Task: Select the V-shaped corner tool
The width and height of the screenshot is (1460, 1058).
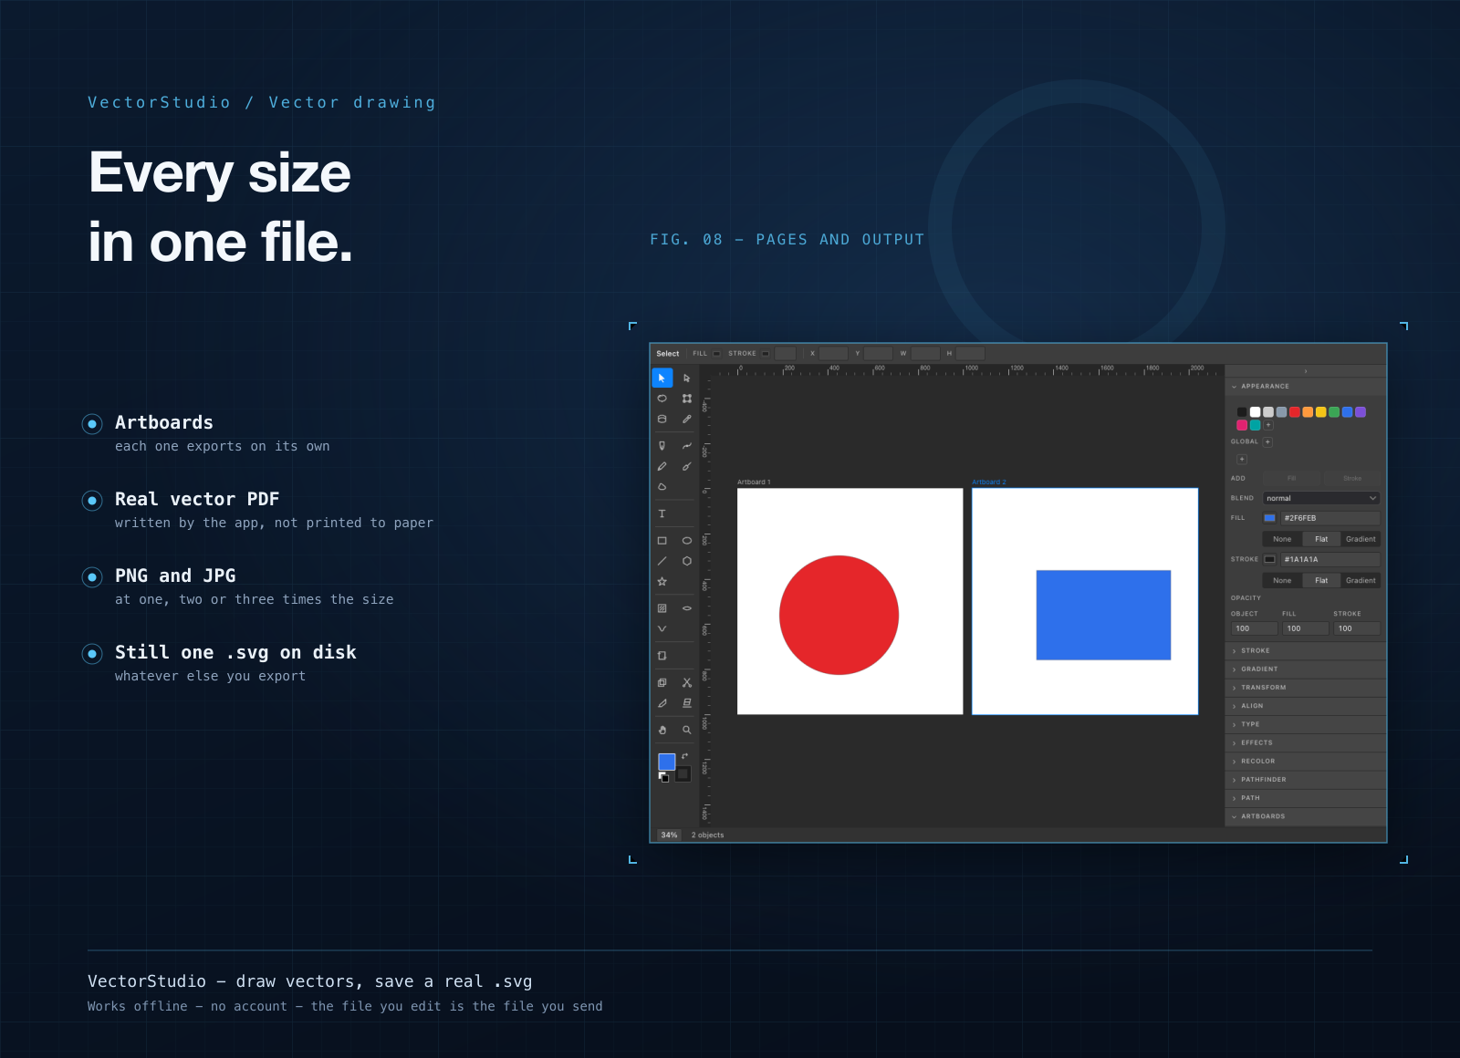Action: (662, 628)
